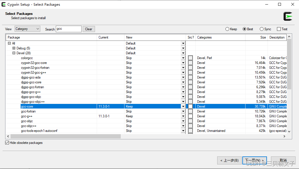299x169 pixels.
Task: Click the 30,739k size of gcc-core
Action: point(260,106)
